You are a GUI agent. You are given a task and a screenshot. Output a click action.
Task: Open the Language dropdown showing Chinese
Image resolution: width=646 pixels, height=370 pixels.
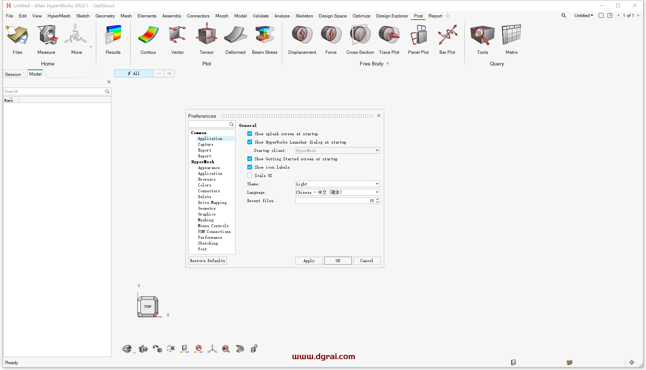pyautogui.click(x=337, y=192)
